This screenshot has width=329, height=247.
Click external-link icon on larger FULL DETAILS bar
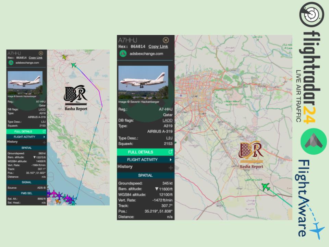tap(170, 152)
